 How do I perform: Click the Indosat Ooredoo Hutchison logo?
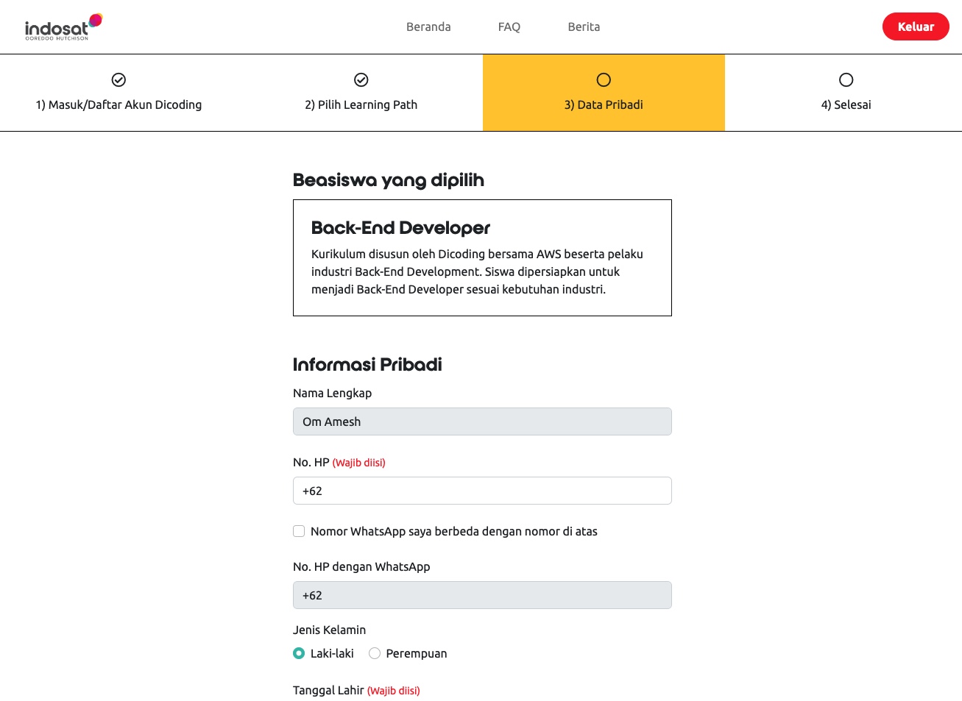tap(63, 26)
